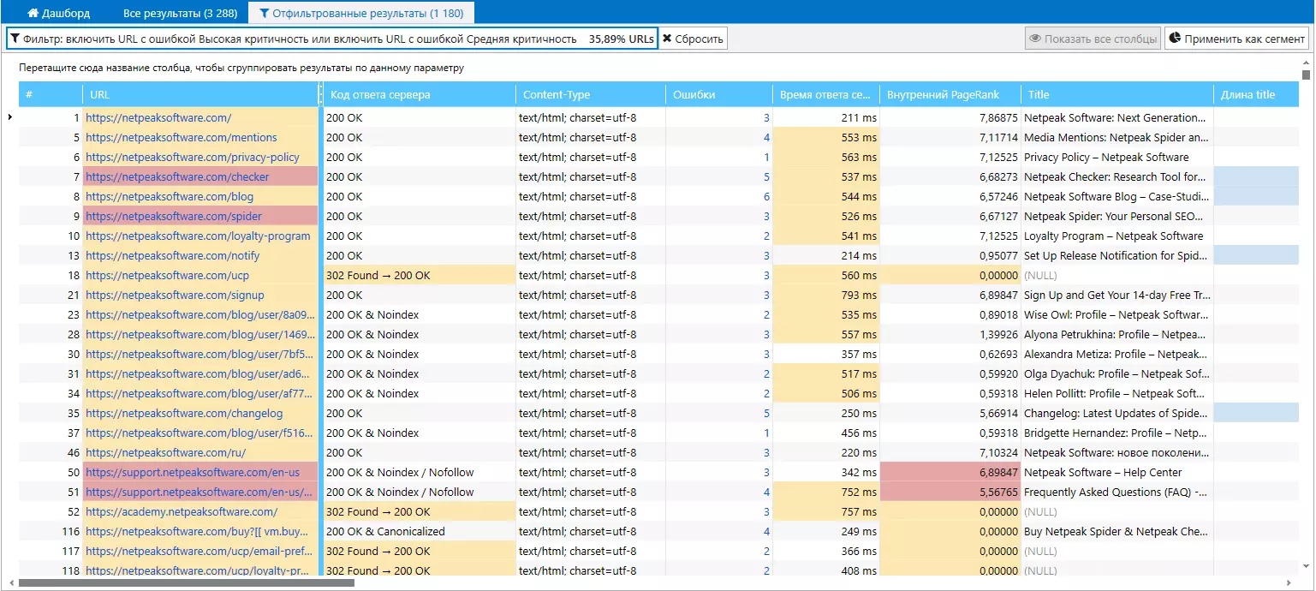Select title Frequently Asked Questions (FAQ)
The width and height of the screenshot is (1316, 591).
(1117, 493)
